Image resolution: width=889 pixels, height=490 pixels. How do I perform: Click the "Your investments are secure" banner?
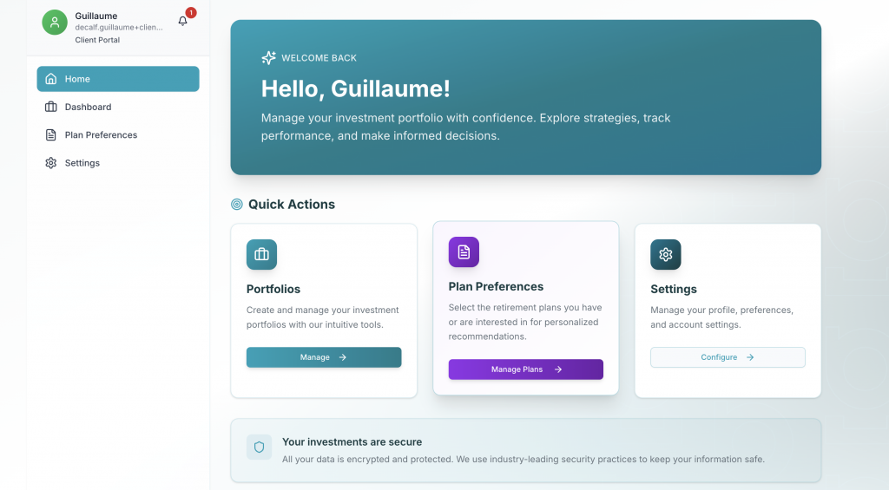(x=525, y=450)
